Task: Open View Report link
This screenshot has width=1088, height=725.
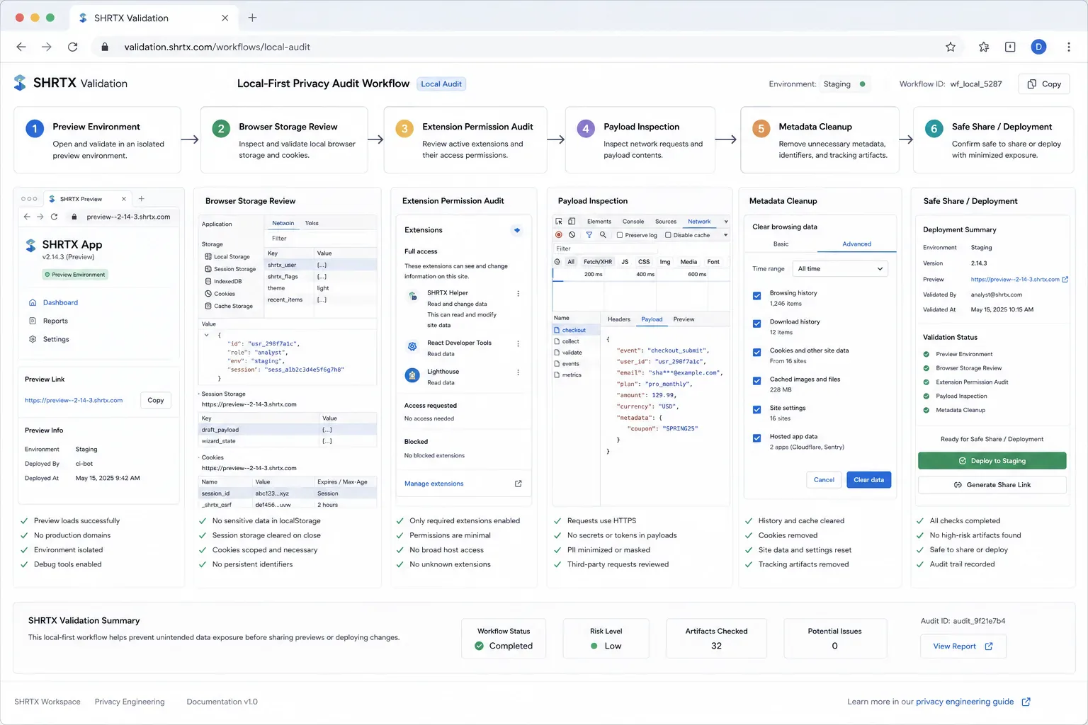Action: 963,646
